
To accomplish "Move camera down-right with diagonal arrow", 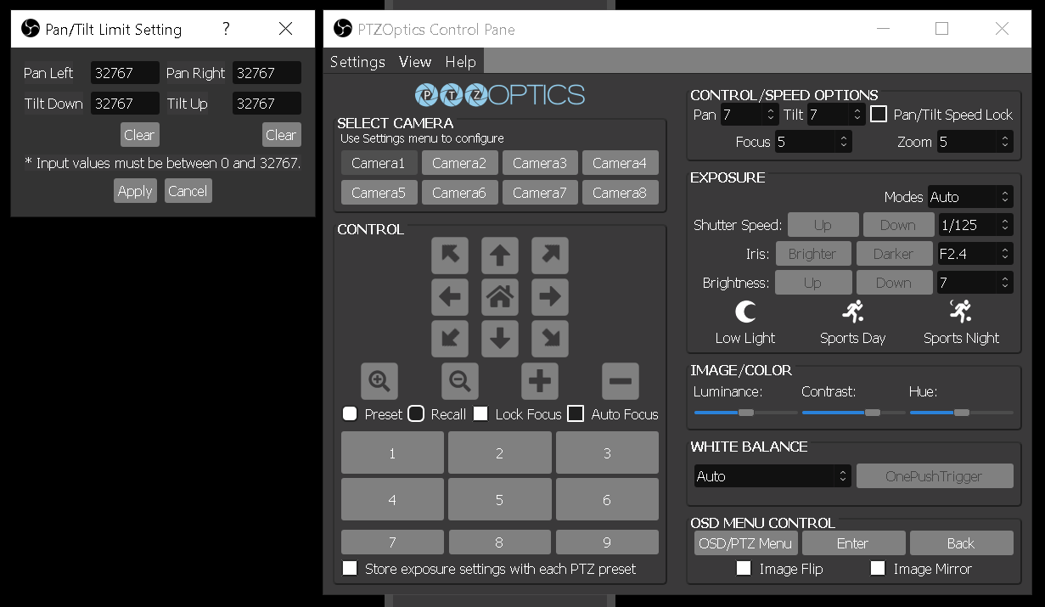I will [x=550, y=339].
